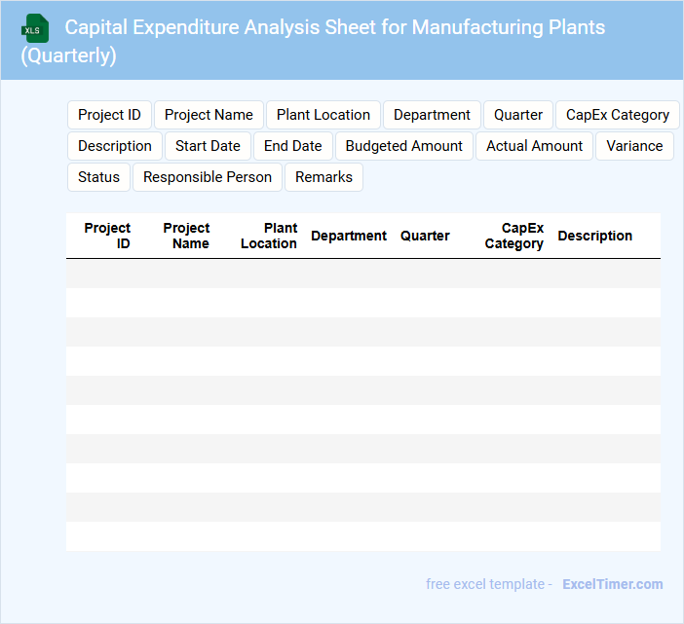Screen dimensions: 684x624
Task: Choose the Plant Location tag
Action: click(323, 115)
